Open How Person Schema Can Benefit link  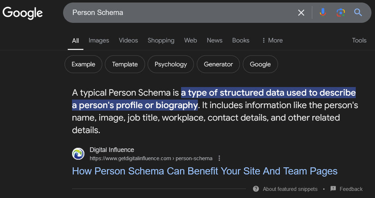click(205, 171)
